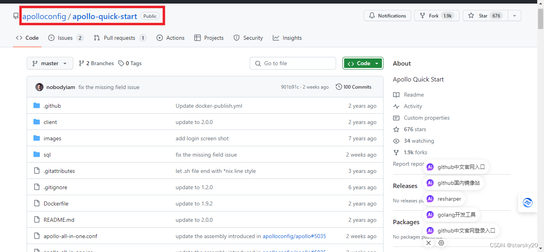Open the Security tab
The height and width of the screenshot is (252, 544).
248,38
